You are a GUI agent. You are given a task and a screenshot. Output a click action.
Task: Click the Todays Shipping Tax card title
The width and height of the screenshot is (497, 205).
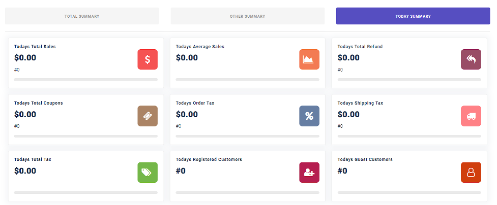click(x=360, y=103)
